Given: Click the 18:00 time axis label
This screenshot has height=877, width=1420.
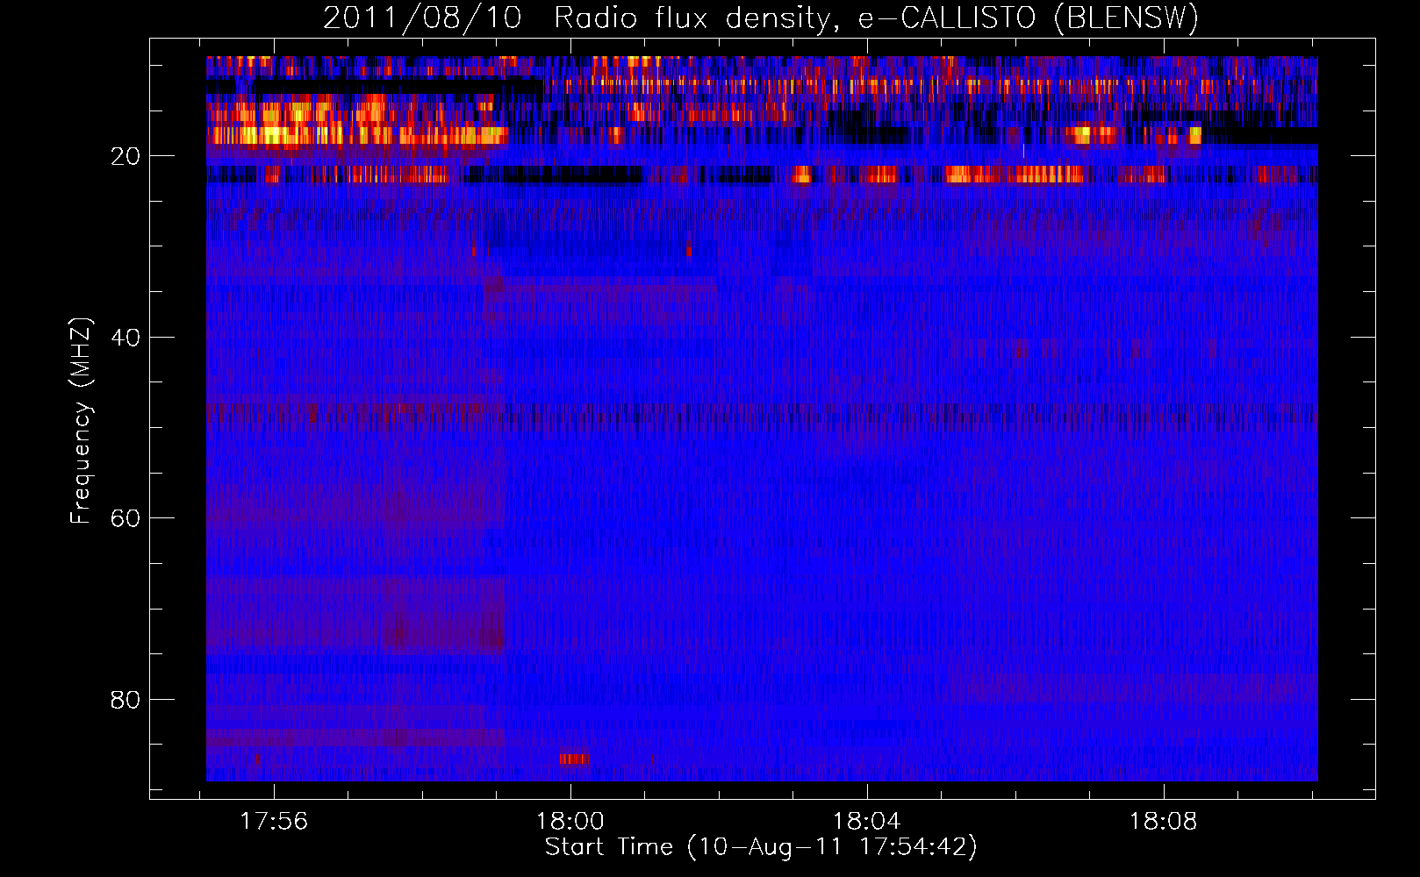Looking at the screenshot, I should pos(570,822).
